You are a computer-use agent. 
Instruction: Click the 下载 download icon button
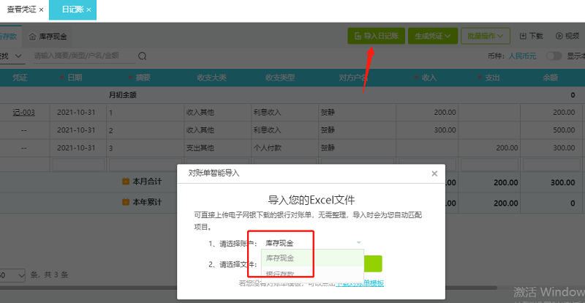coord(532,36)
